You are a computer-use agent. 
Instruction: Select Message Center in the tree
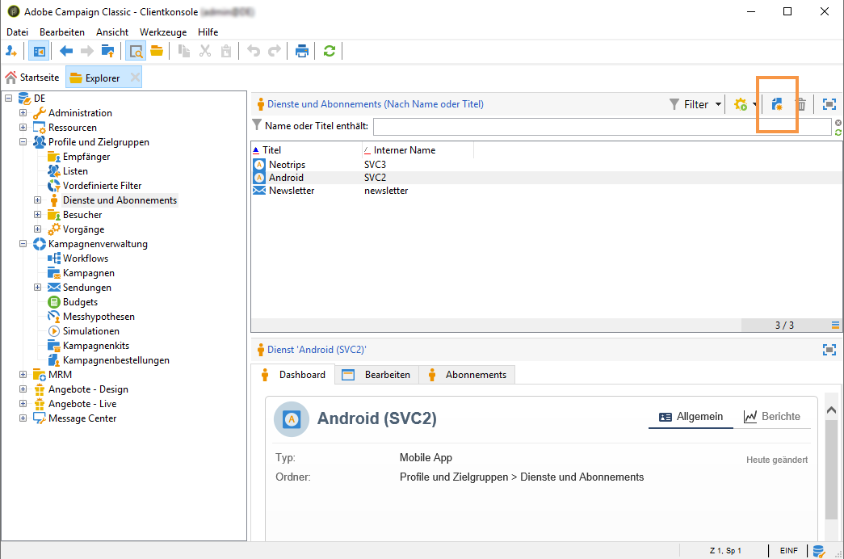tap(82, 418)
